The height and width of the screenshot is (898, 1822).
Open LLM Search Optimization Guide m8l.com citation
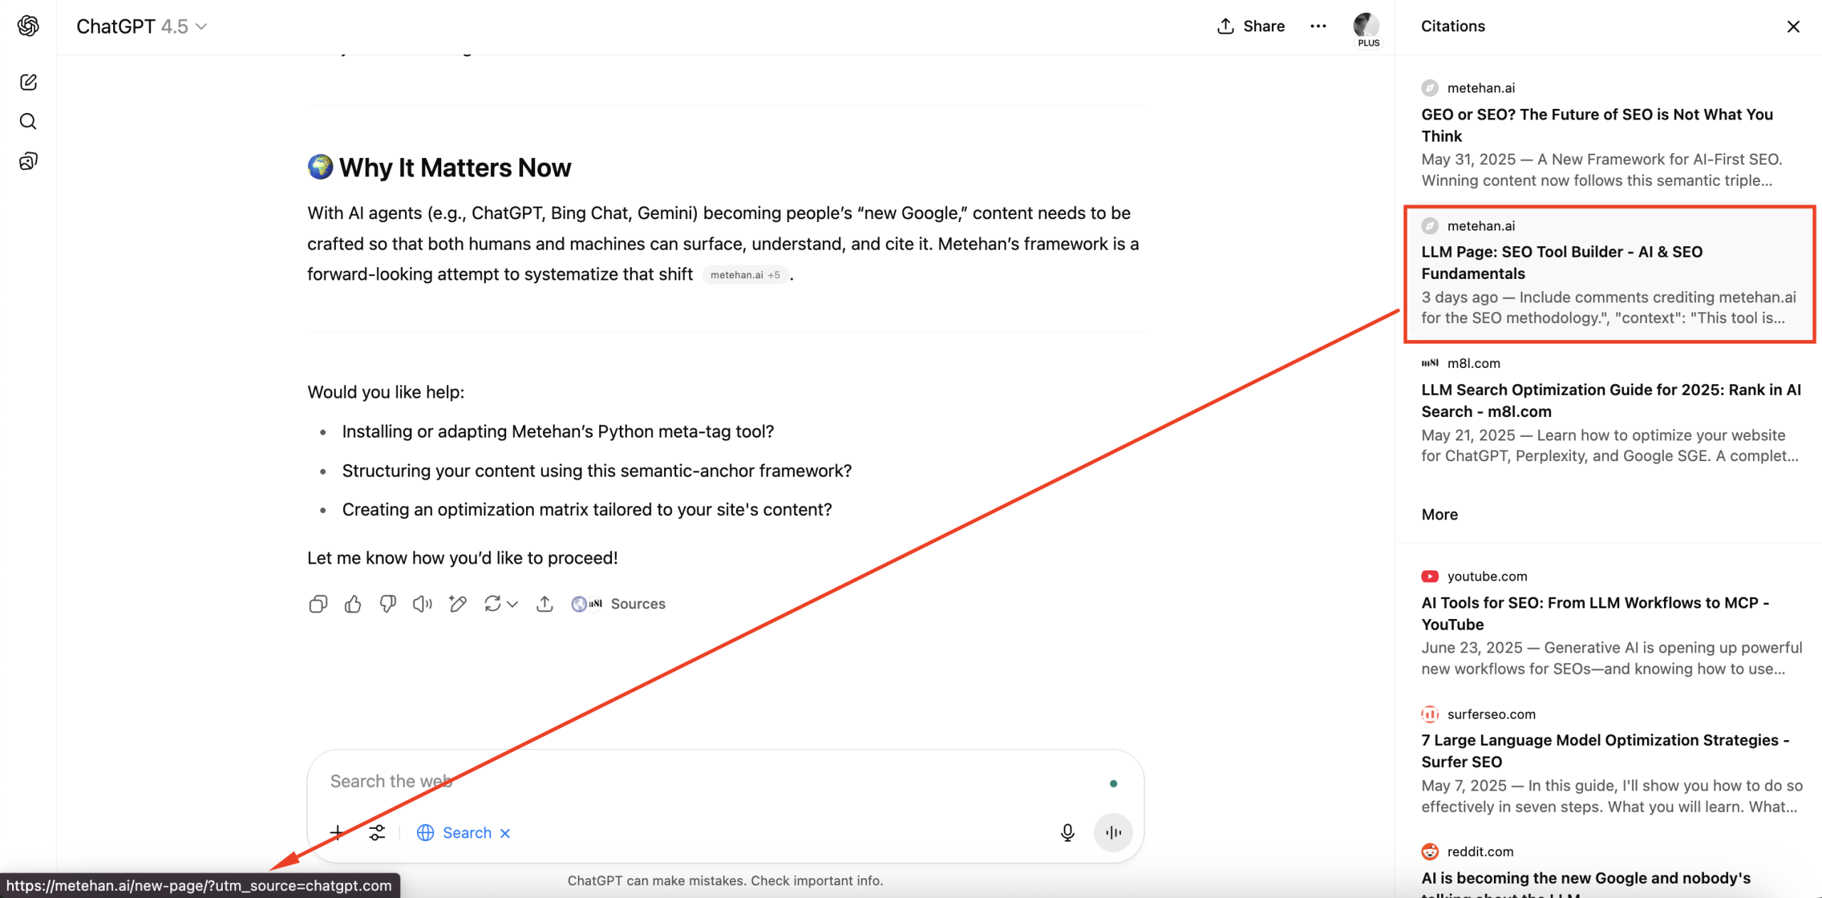[1611, 401]
